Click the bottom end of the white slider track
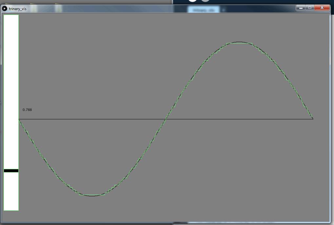This screenshot has height=225, width=334. click(11, 209)
